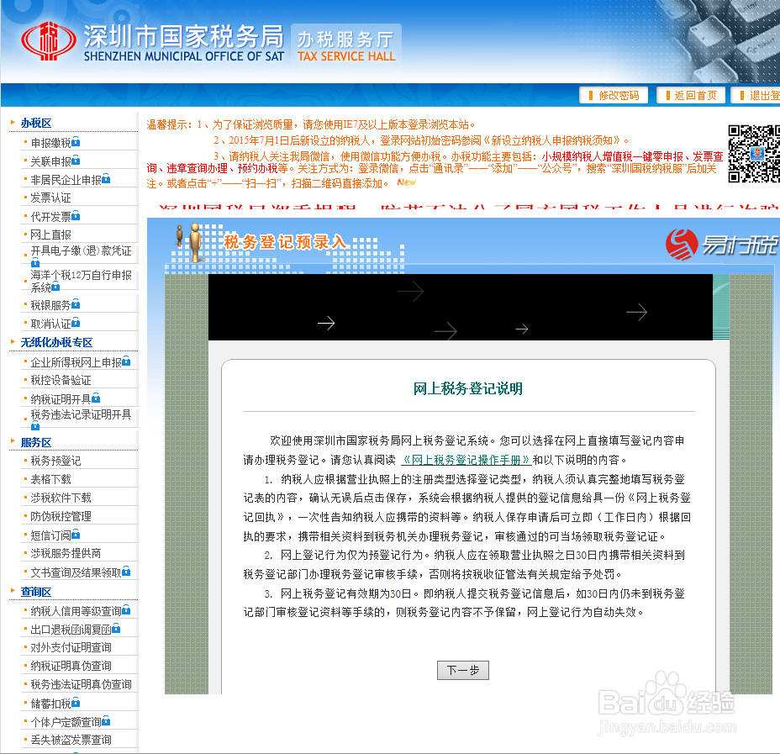780x754 pixels.
Task: Click the lock icon next to 短信订阅
Action: (x=77, y=534)
